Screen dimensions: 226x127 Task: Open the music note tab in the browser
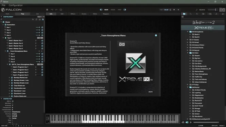pyautogui.click(x=216, y=14)
